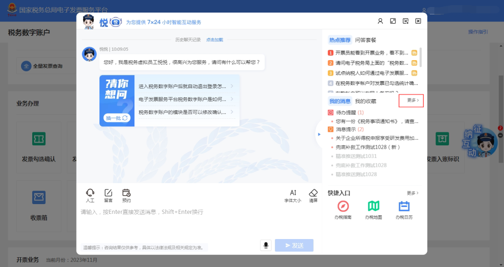Switch to the 我的消息 tab

pos(340,101)
